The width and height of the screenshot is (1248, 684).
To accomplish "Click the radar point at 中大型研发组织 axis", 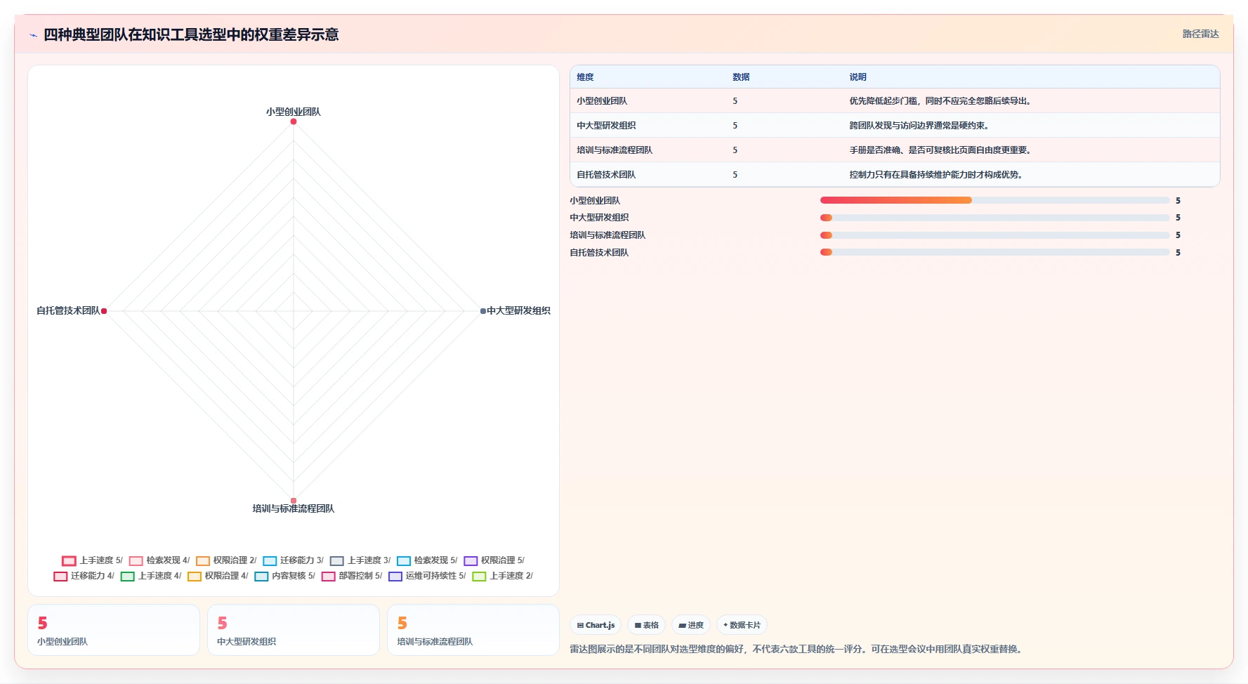I will tap(483, 311).
